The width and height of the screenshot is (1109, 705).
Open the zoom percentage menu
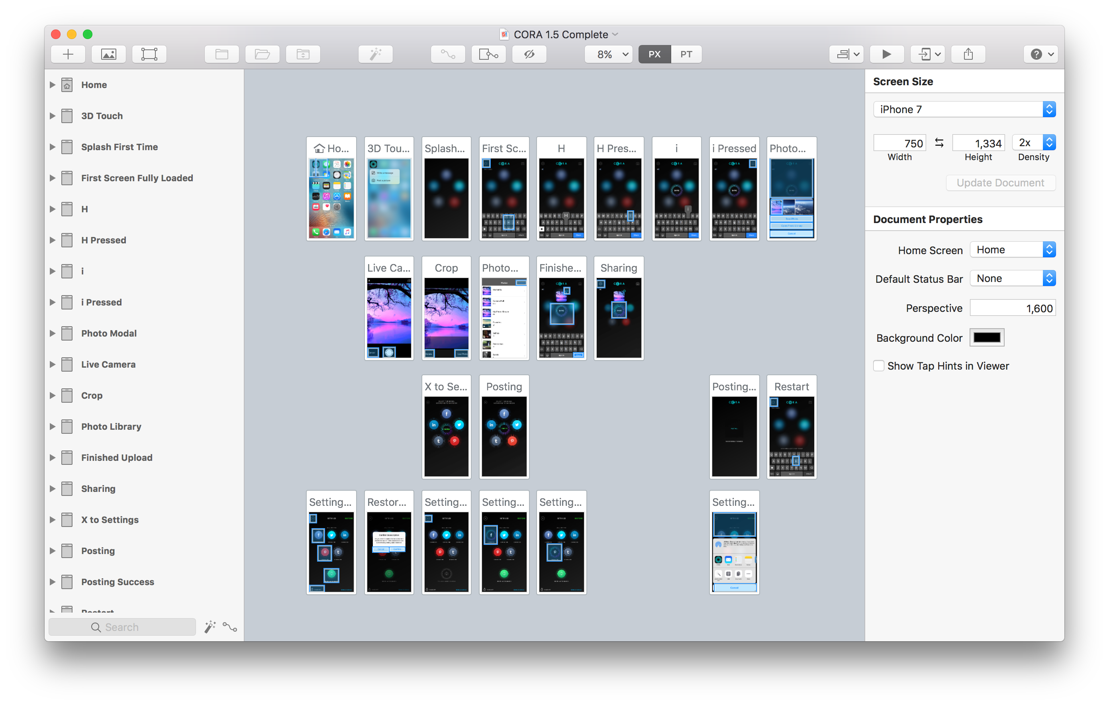(x=608, y=54)
